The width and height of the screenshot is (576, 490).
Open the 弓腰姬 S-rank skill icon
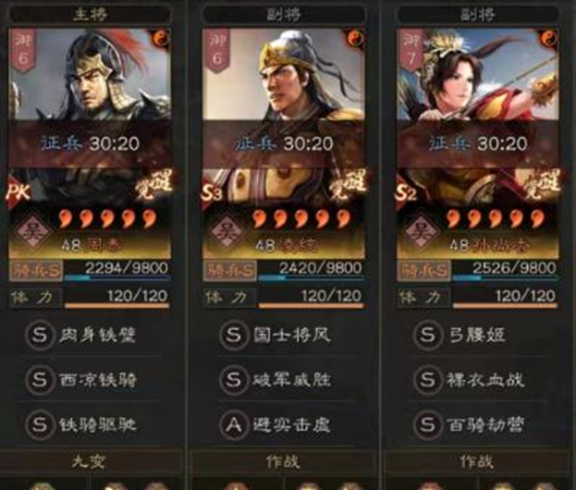(x=427, y=335)
